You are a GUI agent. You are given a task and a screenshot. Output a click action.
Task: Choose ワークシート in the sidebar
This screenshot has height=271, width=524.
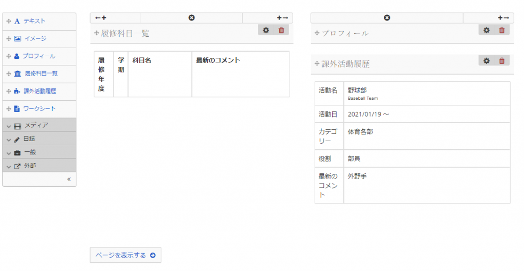pyautogui.click(x=39, y=109)
